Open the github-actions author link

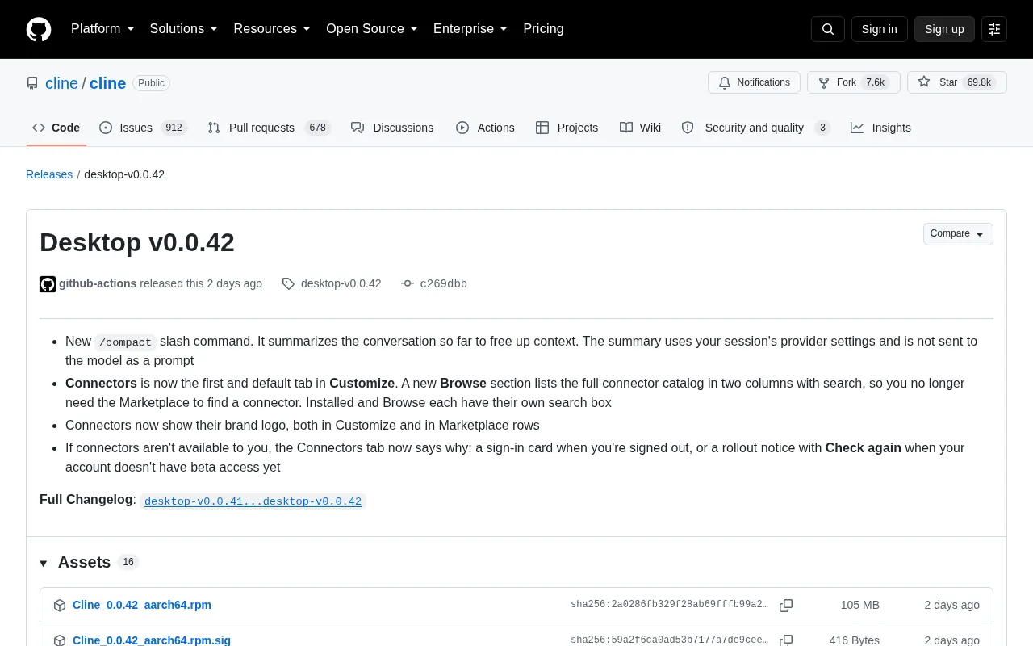98,283
